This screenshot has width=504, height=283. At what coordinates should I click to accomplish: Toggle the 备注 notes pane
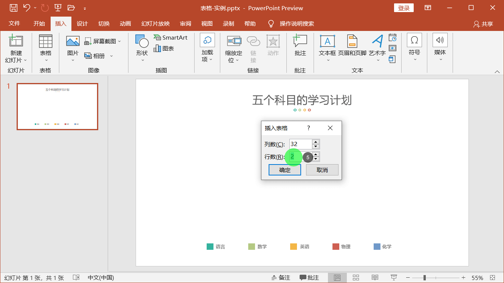281,278
